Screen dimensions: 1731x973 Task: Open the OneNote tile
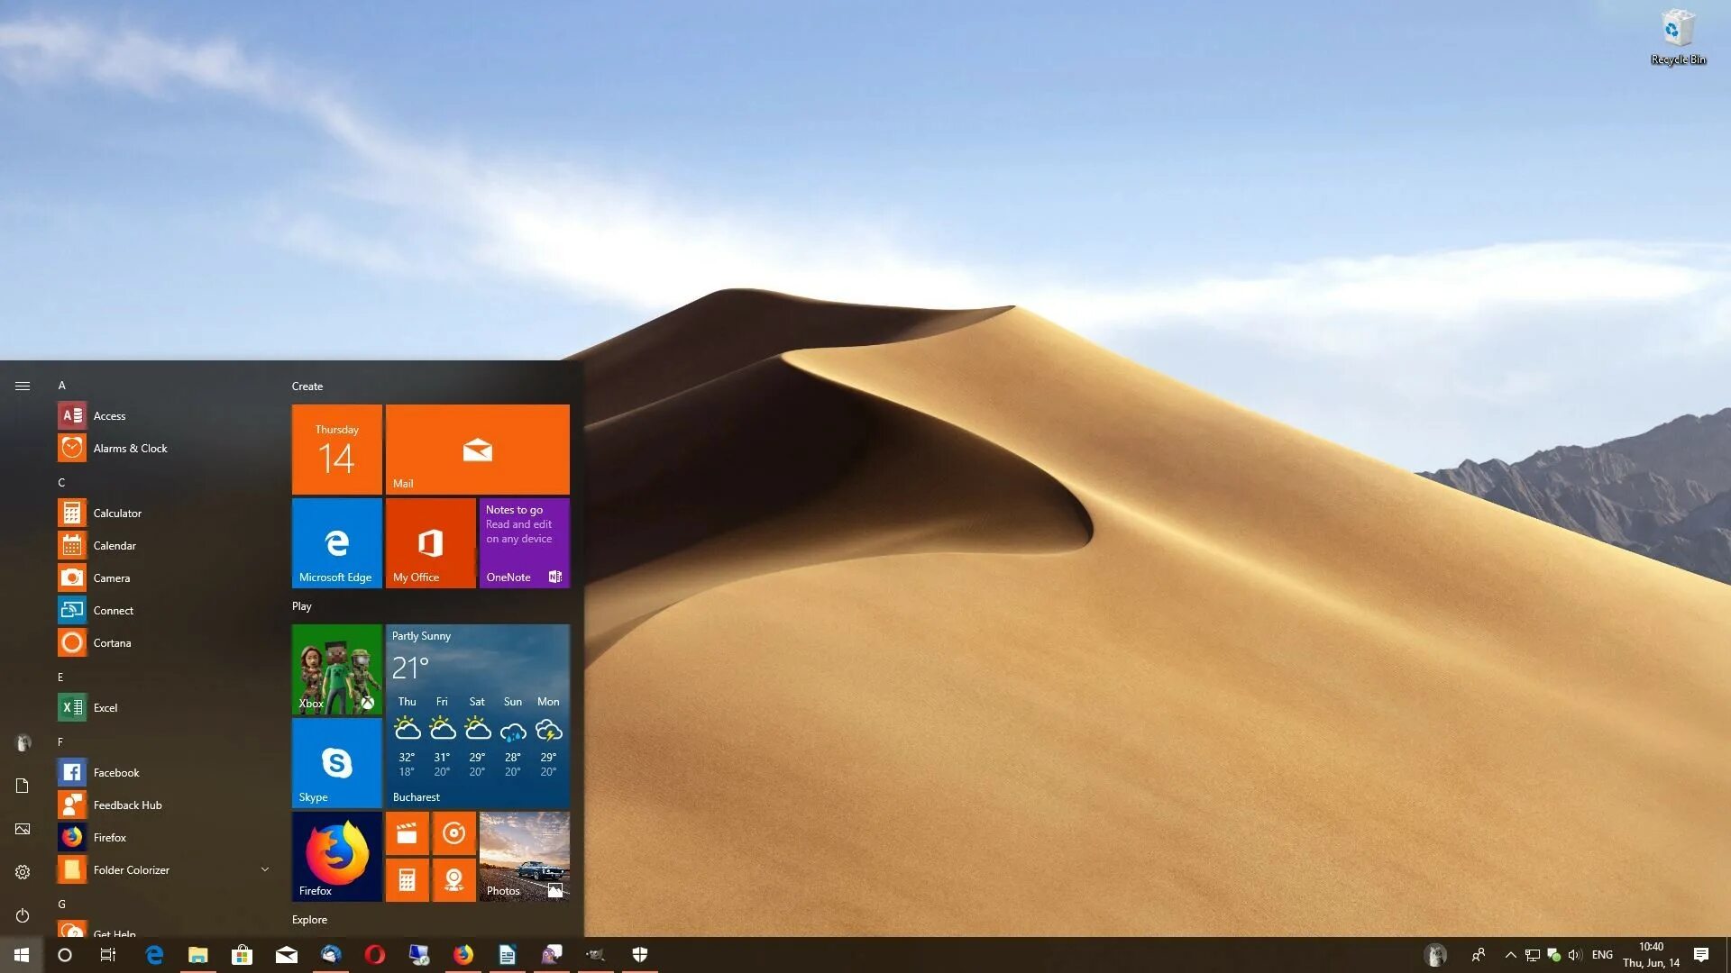(523, 543)
